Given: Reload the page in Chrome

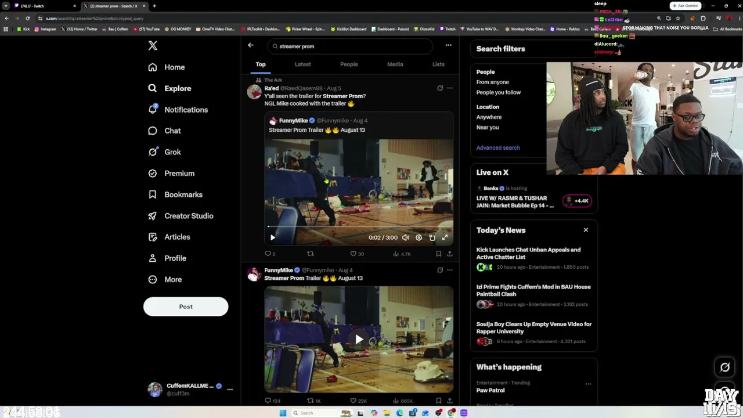Looking at the screenshot, I should 27,19.
